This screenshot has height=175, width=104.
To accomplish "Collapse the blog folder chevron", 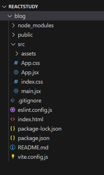I will coord(10,16).
